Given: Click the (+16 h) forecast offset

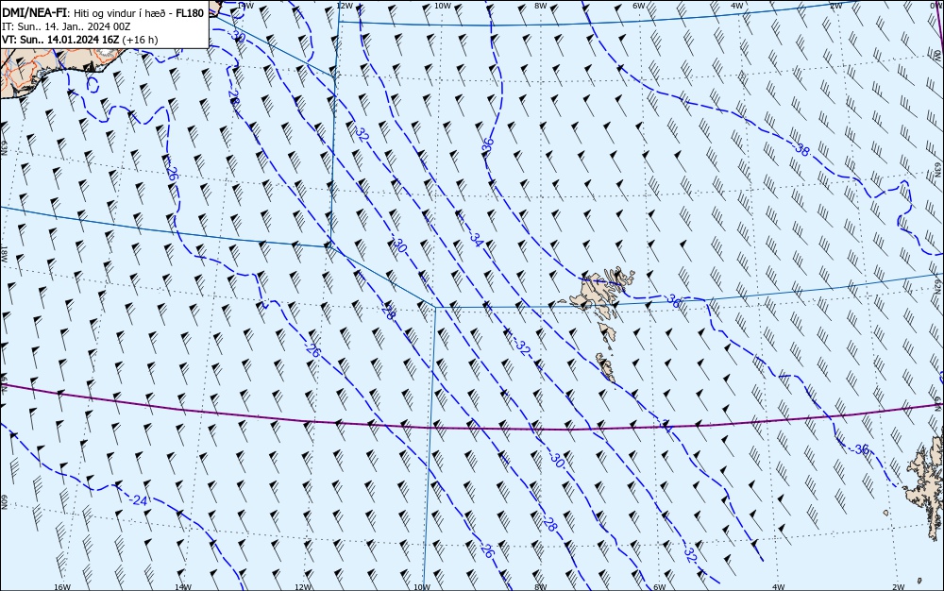Looking at the screenshot, I should pos(140,40).
